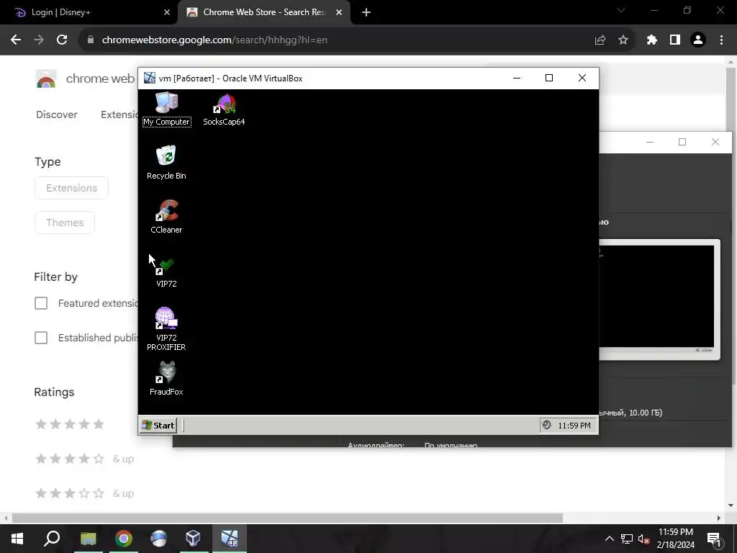Select the Chrome Web Store search results tab

pos(263,13)
